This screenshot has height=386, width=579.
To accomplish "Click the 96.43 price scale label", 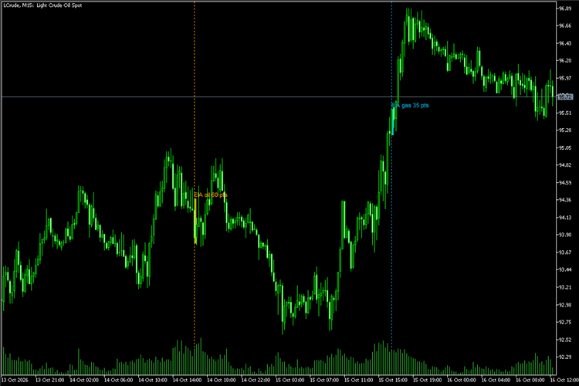I will coord(565,43).
